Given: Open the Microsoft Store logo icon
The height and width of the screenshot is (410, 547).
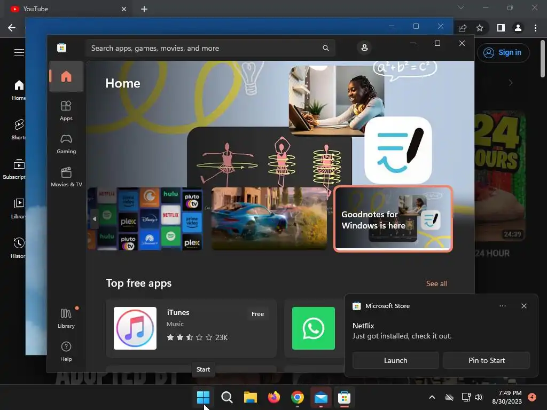Looking at the screenshot, I should (62, 48).
